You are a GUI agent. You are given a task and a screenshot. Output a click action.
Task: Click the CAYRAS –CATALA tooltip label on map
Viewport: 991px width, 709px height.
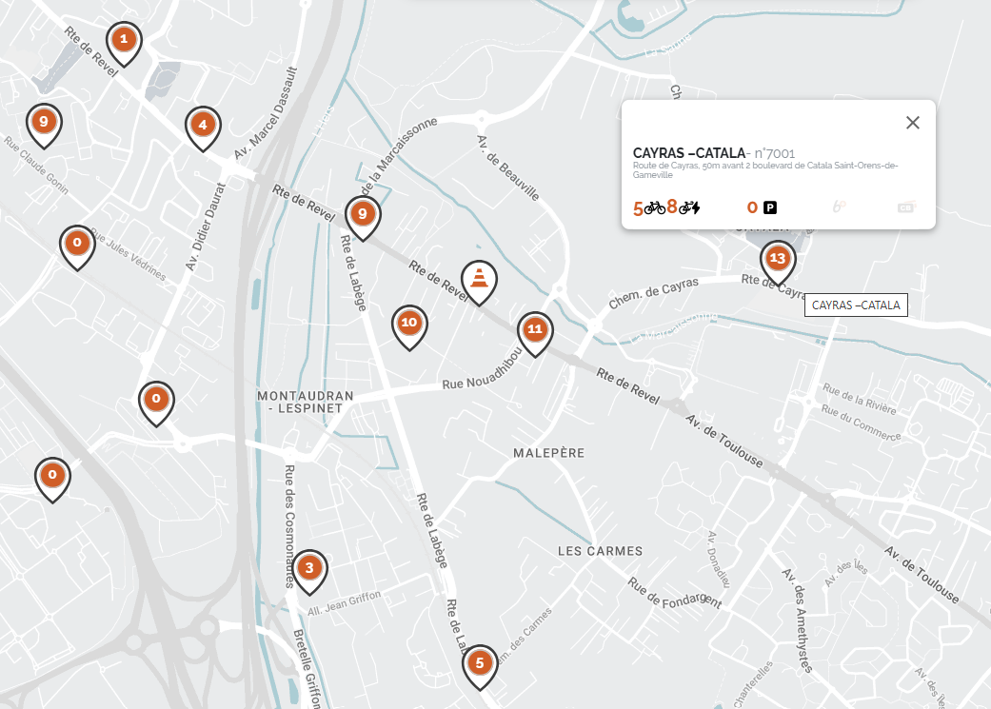coord(855,305)
